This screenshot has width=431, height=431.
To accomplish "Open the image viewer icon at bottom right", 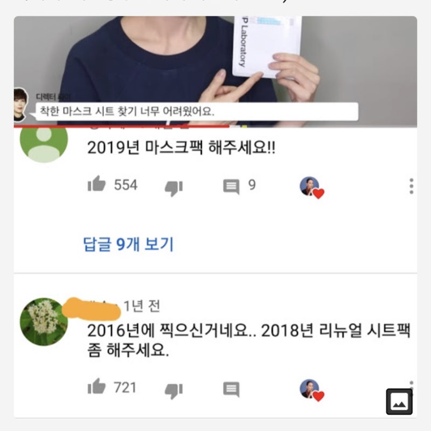I will 399,401.
